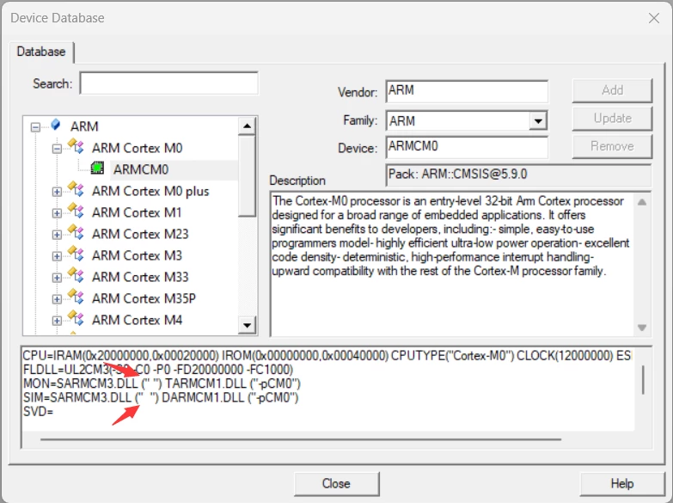Screen dimensions: 673x503
Task: Select the ARM root tree label
Action: (x=84, y=126)
